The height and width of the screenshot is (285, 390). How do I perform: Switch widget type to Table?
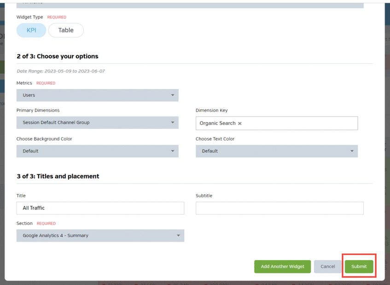(66, 30)
